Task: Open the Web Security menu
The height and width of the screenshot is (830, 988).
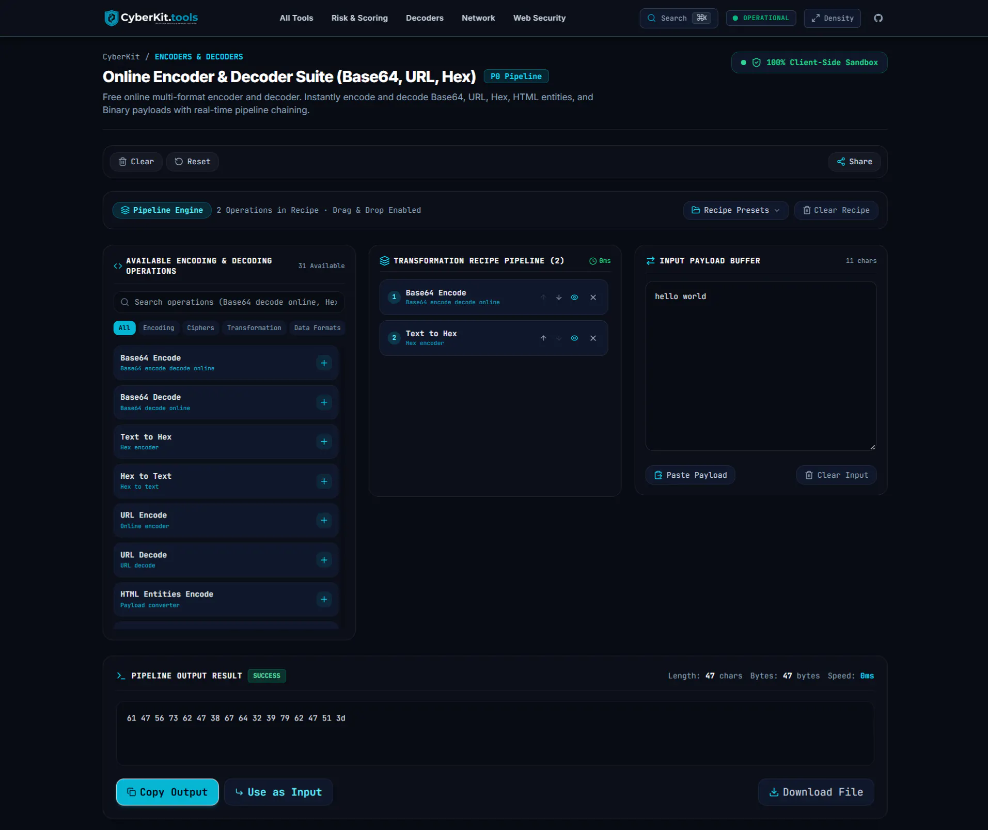Action: point(539,18)
